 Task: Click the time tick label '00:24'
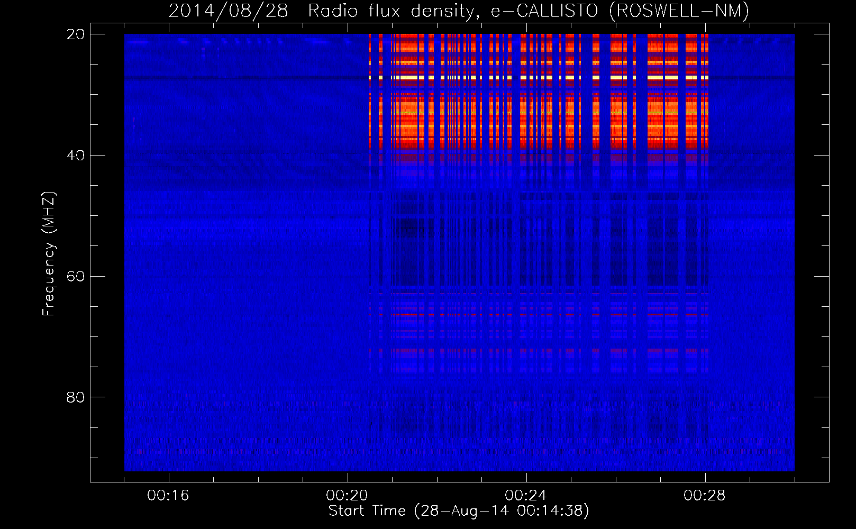[526, 496]
